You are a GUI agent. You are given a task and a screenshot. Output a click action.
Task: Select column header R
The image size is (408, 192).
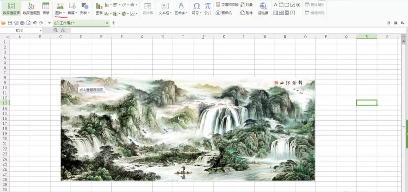pos(367,37)
